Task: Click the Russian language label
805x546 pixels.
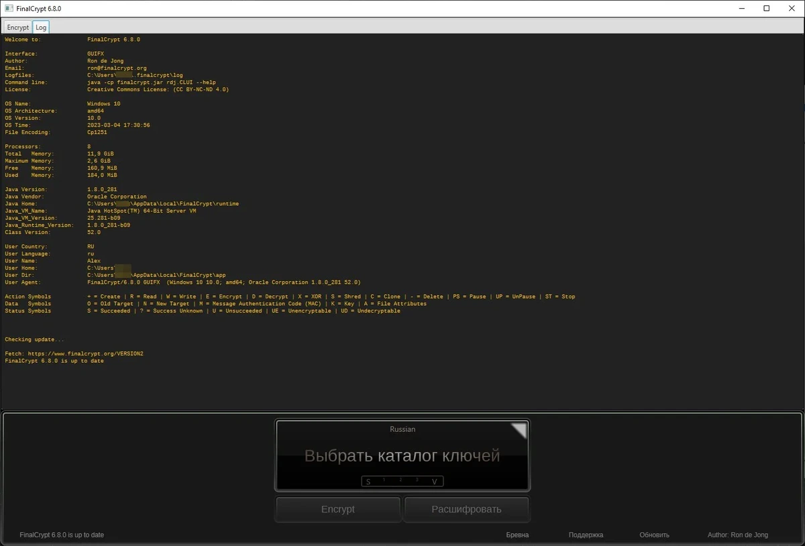Action: tap(402, 429)
